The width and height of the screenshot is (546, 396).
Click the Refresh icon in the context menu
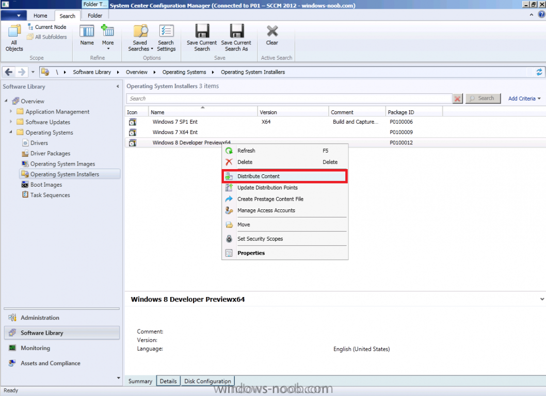(229, 151)
